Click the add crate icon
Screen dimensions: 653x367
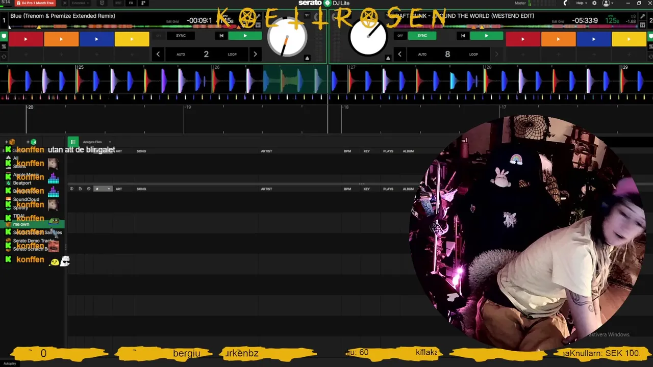click(x=11, y=142)
